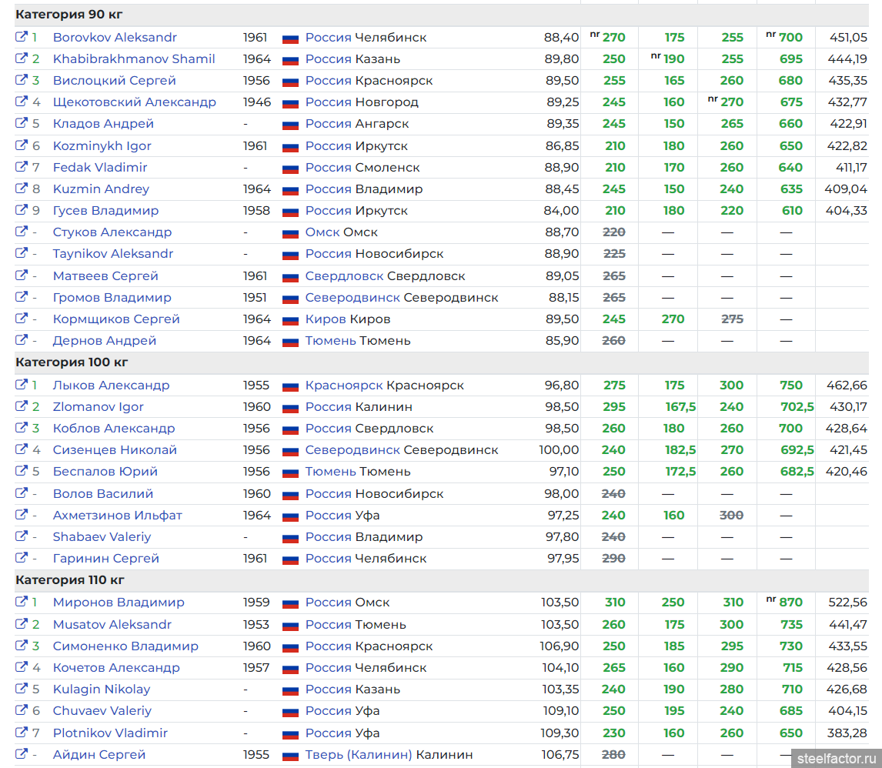Open Тверь (Калинин) region link

pos(358,754)
